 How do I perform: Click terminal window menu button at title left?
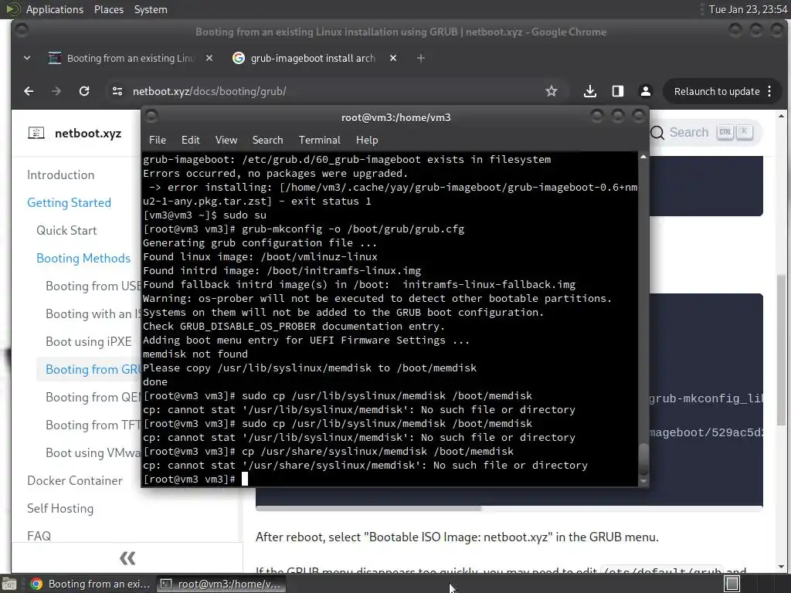pyautogui.click(x=152, y=117)
